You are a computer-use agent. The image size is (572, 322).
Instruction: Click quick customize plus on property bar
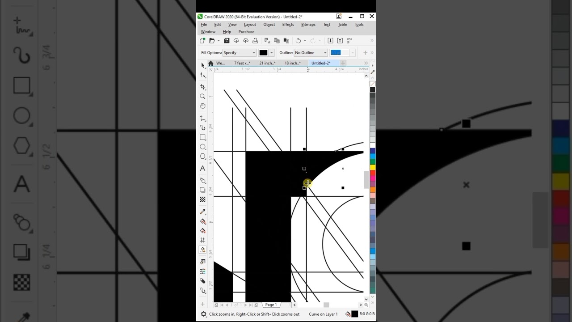click(x=365, y=53)
